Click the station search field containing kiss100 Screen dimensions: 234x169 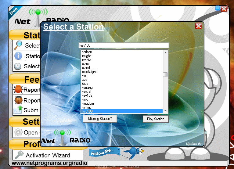click(124, 45)
